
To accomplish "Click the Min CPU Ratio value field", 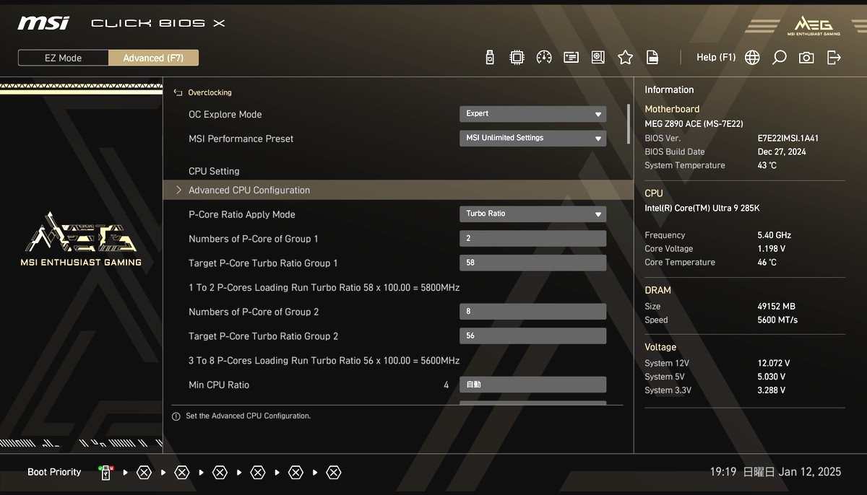I will pos(533,385).
